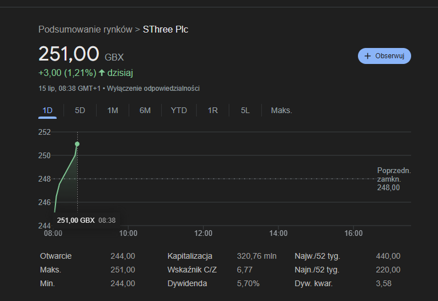This screenshot has height=301, width=438.
Task: Click the green data point on the chart
Action: point(77,144)
